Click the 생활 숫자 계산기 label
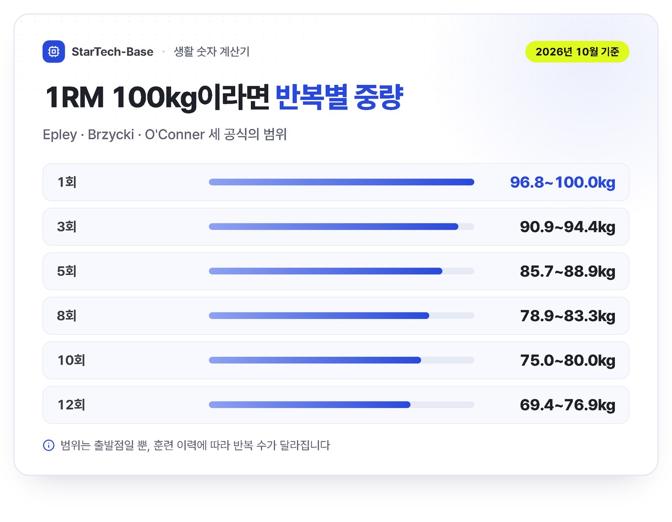672x522 pixels. [x=212, y=52]
